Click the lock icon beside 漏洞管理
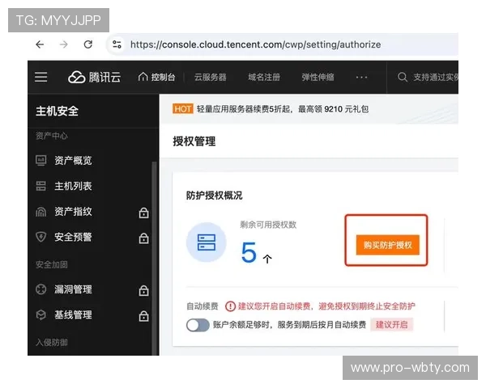 143,290
